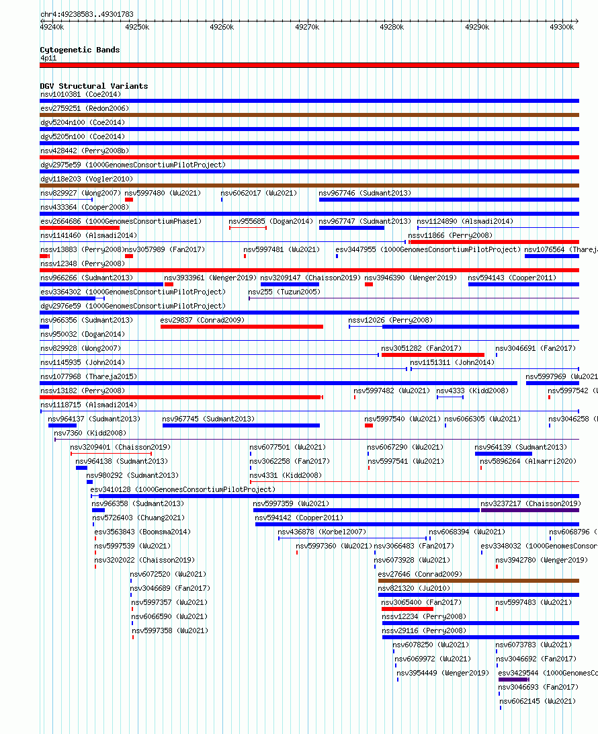Click nsv433364 (Cooper2008) label
The width and height of the screenshot is (598, 734).
tap(85, 207)
